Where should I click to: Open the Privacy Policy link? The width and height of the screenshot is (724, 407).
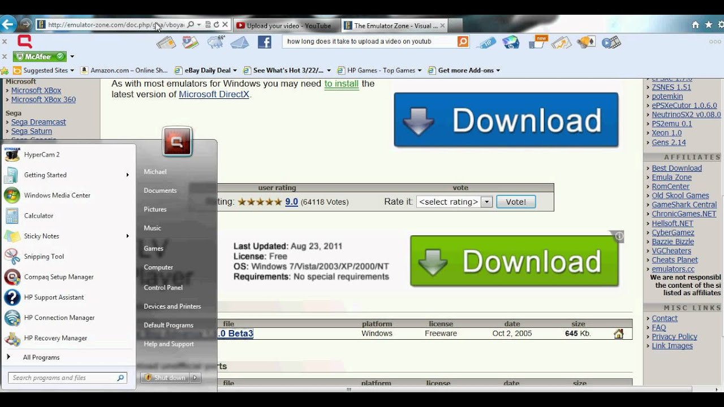(674, 336)
